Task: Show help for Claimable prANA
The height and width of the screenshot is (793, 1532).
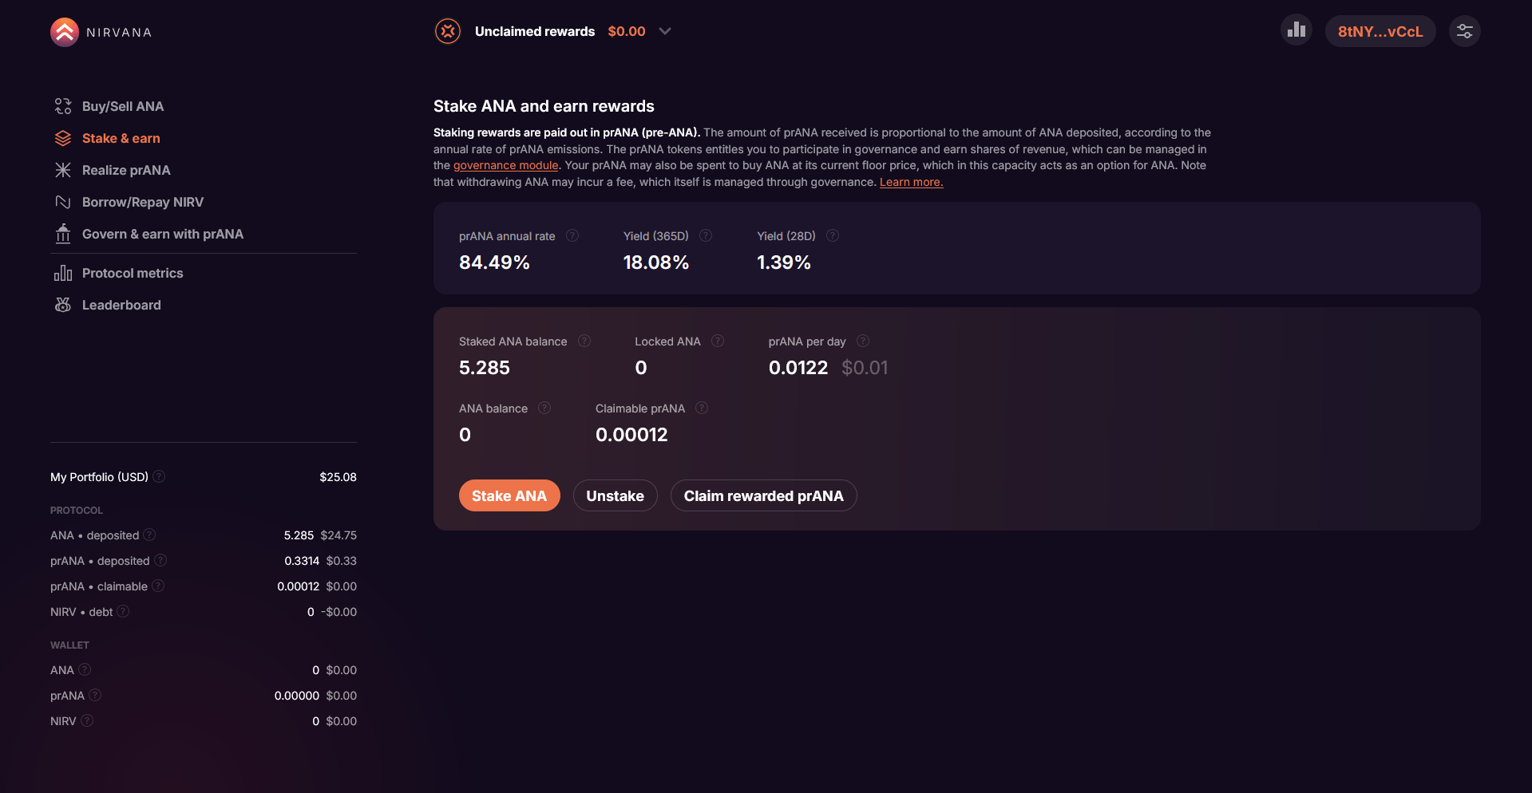Action: [x=702, y=408]
